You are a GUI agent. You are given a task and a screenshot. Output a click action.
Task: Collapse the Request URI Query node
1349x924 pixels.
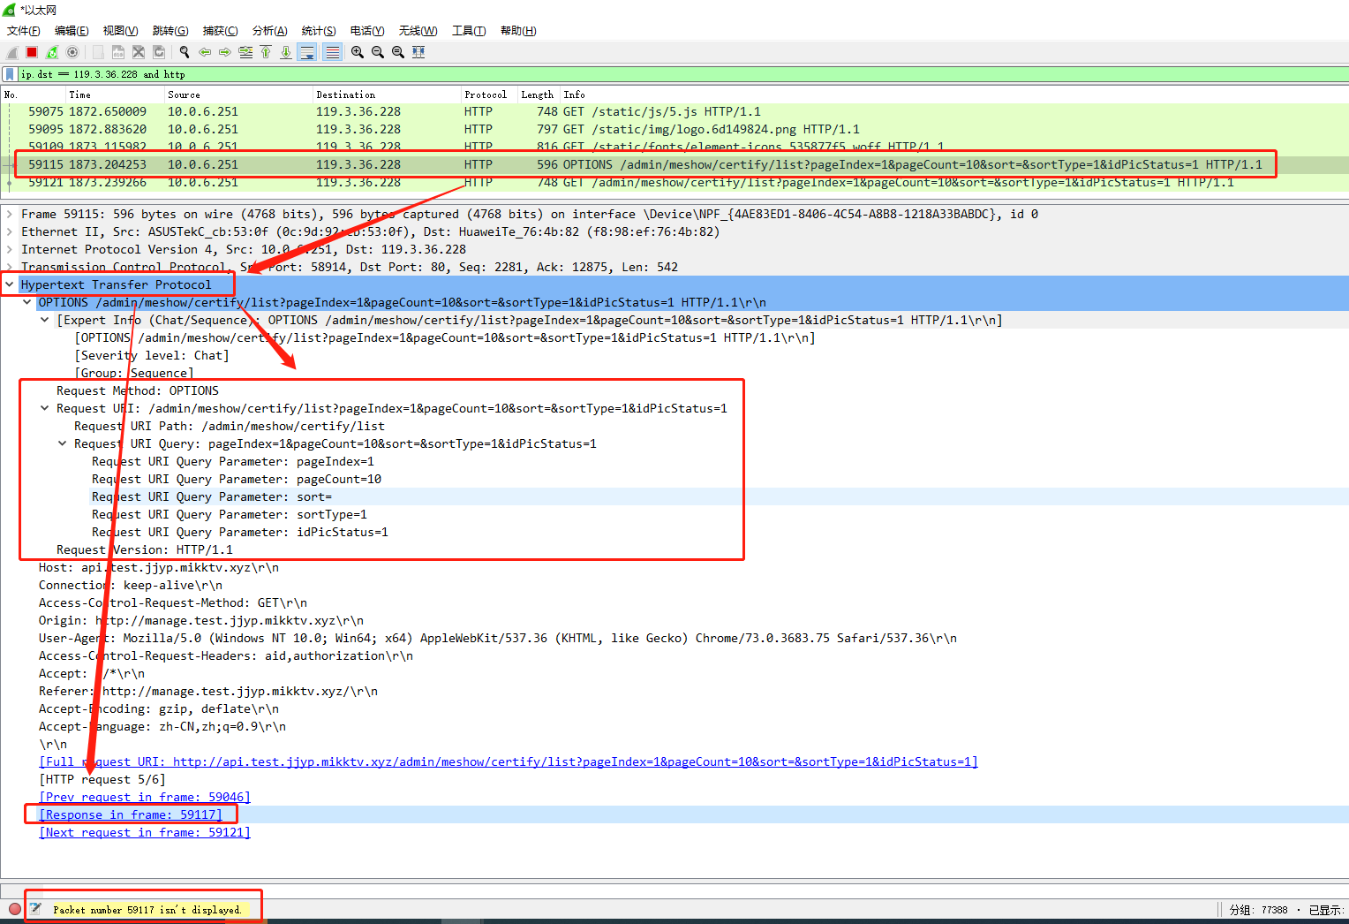[x=63, y=443]
